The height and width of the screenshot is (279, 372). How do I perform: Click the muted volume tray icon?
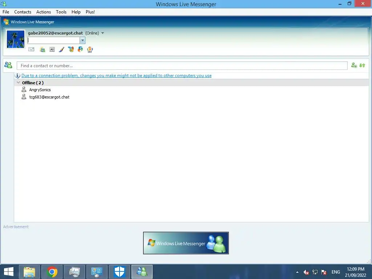pyautogui.click(x=306, y=272)
